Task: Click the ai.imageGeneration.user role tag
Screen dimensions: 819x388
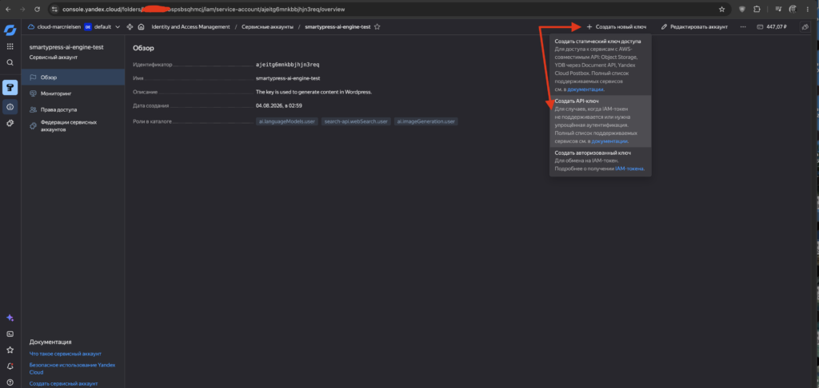Action: [425, 121]
